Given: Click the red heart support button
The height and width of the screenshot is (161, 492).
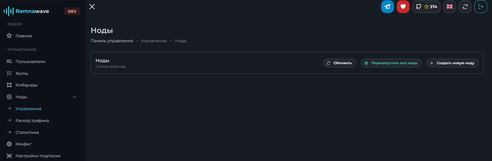Looking at the screenshot, I should click(403, 7).
